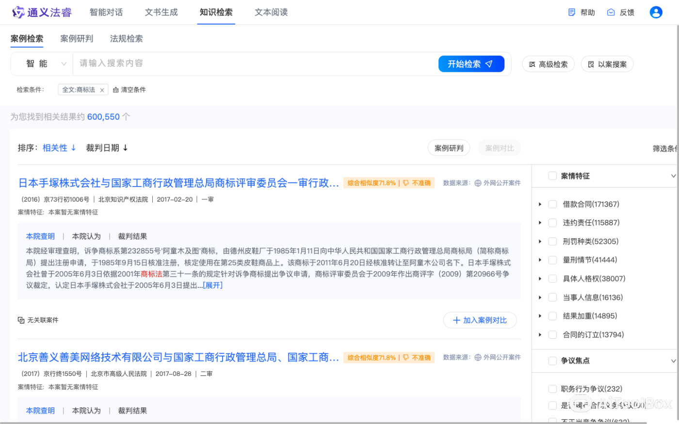Open the 文书生成 menu item
Image resolution: width=679 pixels, height=424 pixels.
[161, 12]
